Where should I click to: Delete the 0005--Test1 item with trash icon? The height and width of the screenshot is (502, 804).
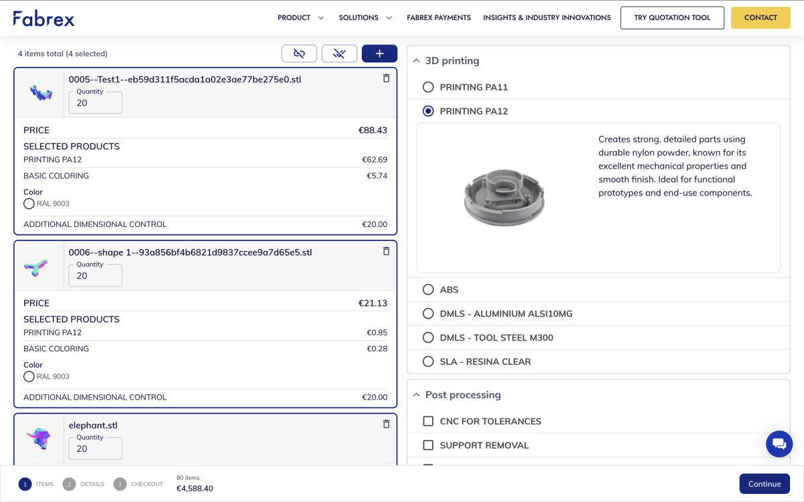click(x=386, y=78)
